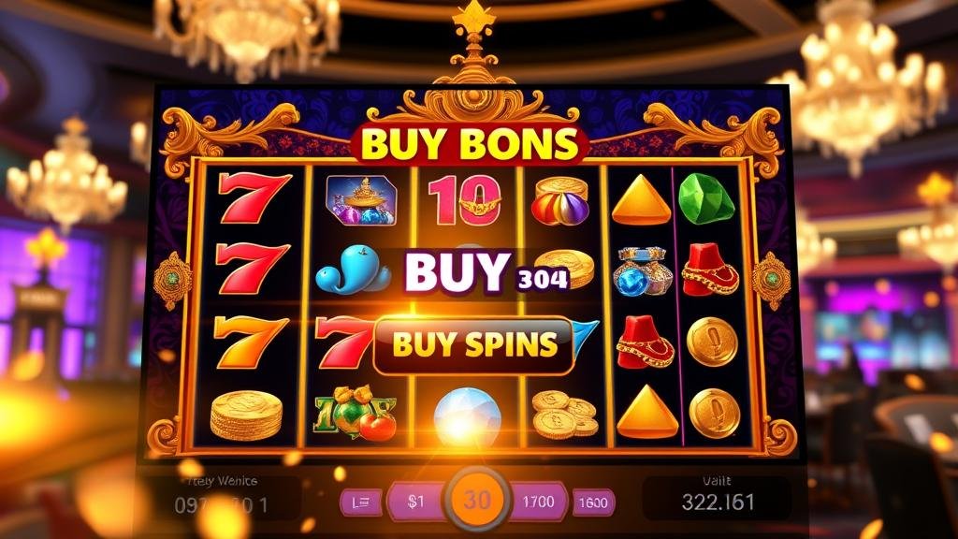Screen dimensions: 958x539
Task: Select the 100 money bag symbol
Action: click(x=355, y=412)
